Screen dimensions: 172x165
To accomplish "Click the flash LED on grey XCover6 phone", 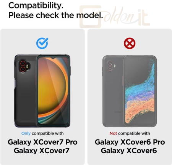I will coord(114,66).
